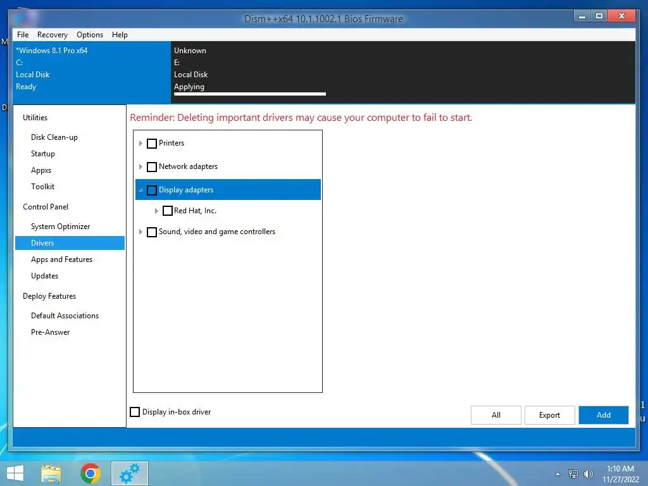Launch Google Chrome from the taskbar
648x486 pixels.
pyautogui.click(x=90, y=473)
